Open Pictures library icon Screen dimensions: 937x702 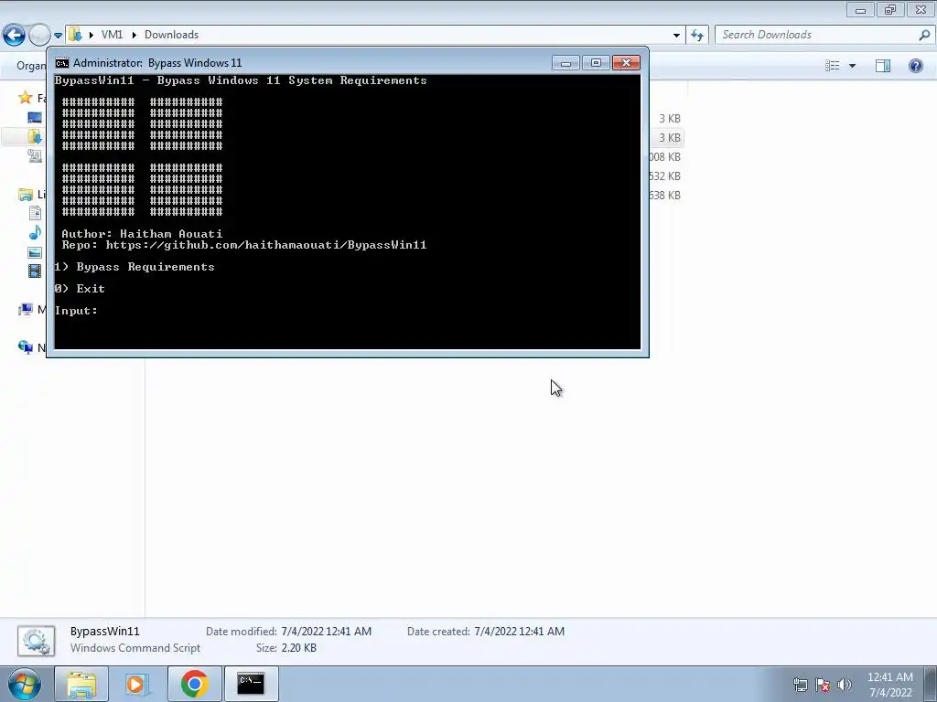tap(35, 252)
